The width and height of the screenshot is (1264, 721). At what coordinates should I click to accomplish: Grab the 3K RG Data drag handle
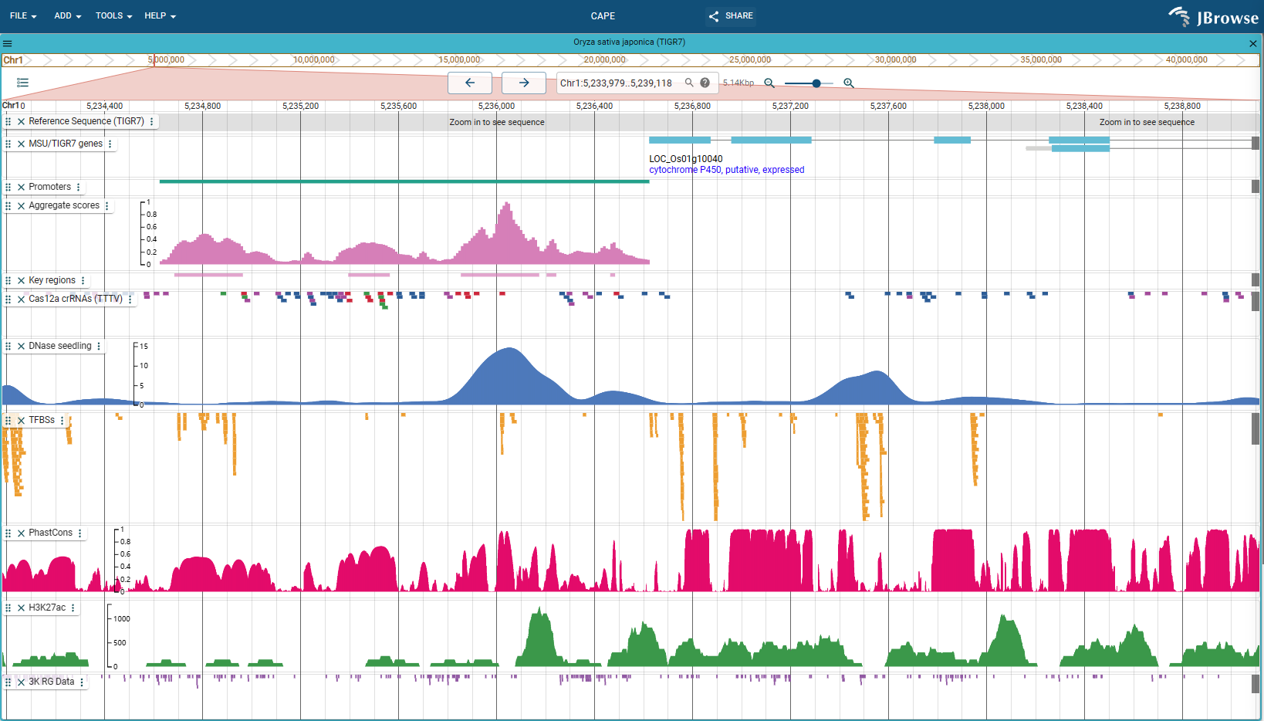pyautogui.click(x=8, y=682)
